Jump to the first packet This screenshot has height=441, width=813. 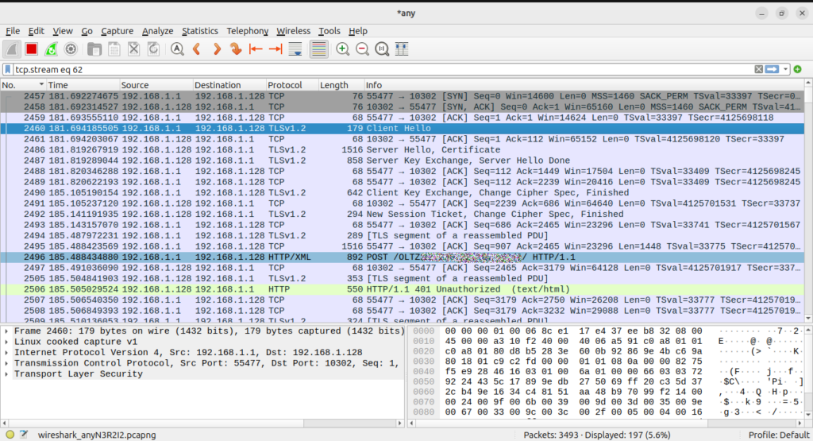[256, 49]
